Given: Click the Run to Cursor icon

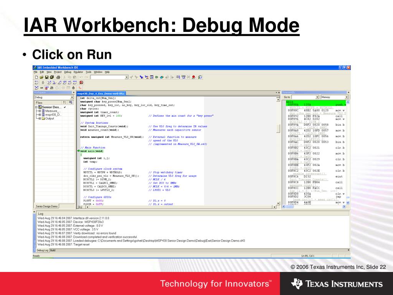Looking at the screenshot, I should [69, 83].
